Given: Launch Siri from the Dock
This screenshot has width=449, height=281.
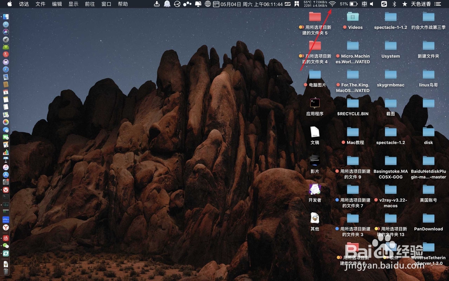Looking at the screenshot, I should (6, 32).
